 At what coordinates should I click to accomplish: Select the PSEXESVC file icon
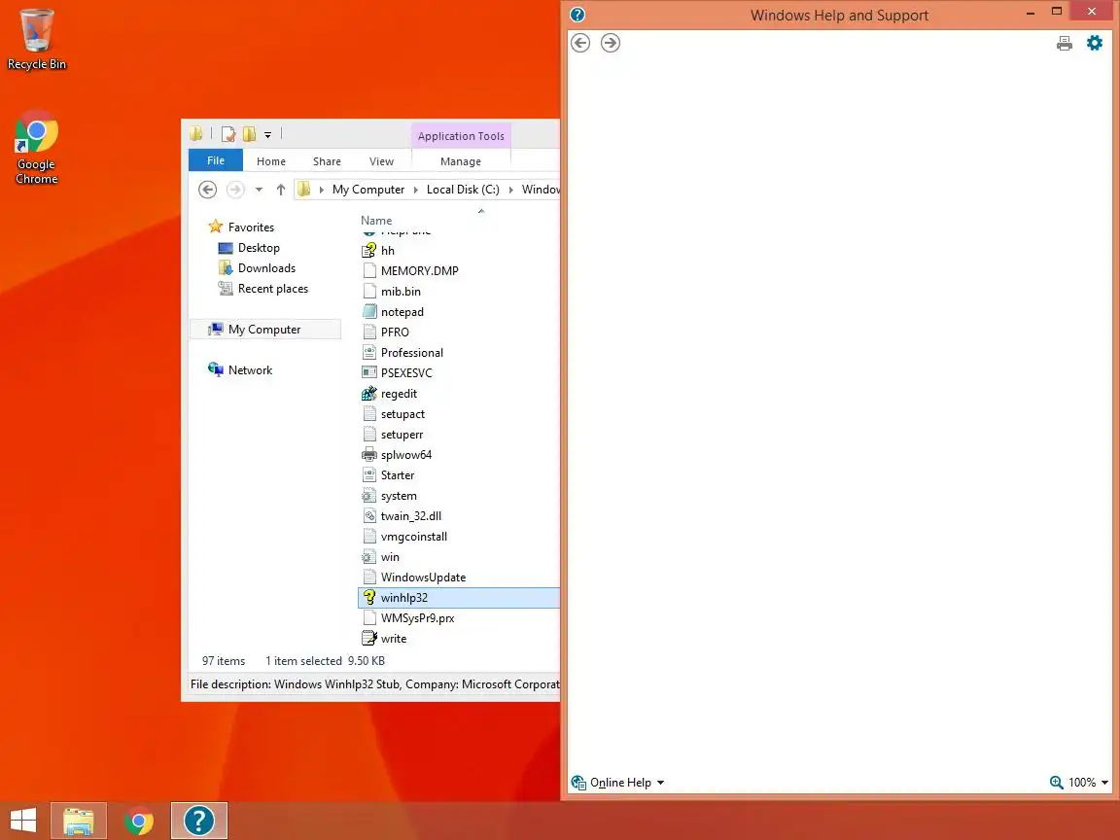coord(369,373)
